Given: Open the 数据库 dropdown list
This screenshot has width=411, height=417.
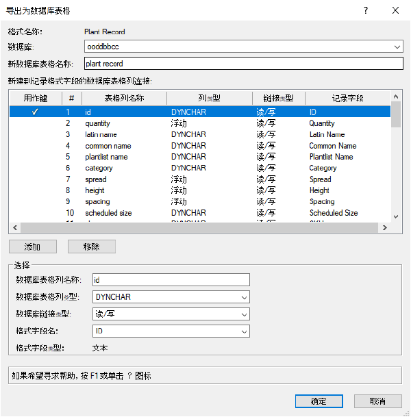Looking at the screenshot, I should (x=398, y=47).
